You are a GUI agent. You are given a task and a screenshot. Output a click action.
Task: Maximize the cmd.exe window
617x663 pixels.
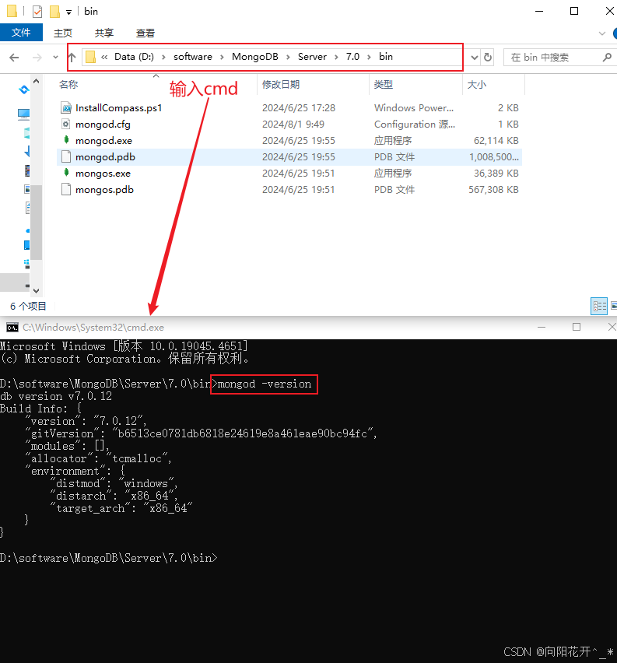(577, 327)
